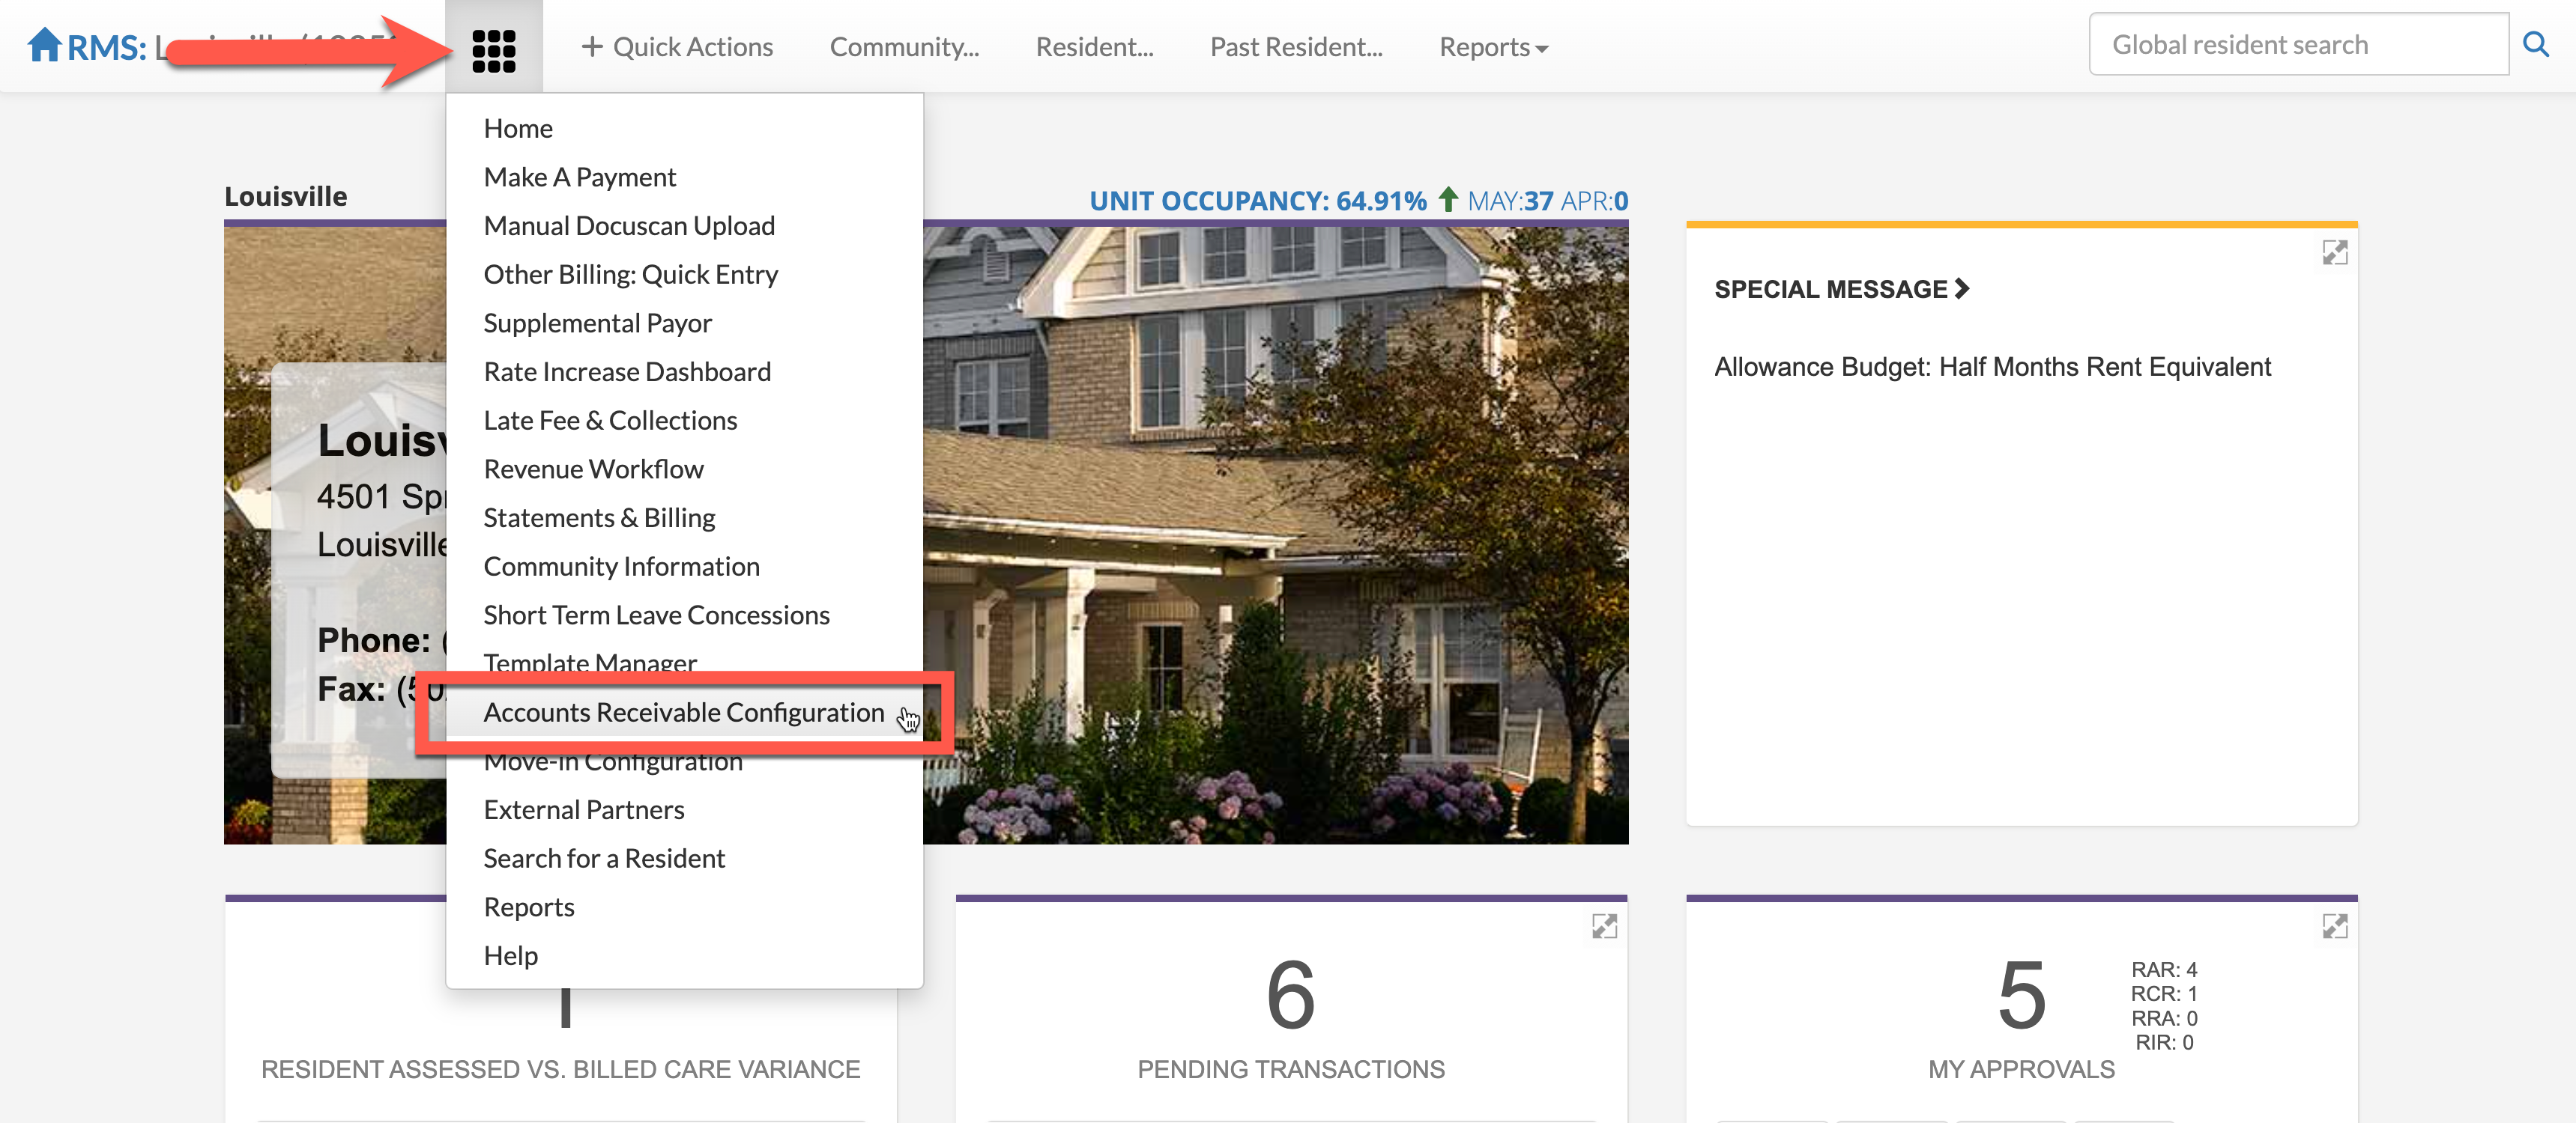Open Statements & Billing menu entry
2576x1123 pixels.
[599, 517]
